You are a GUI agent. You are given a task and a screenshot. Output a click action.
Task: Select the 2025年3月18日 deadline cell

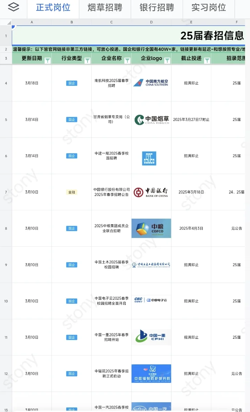(191, 192)
